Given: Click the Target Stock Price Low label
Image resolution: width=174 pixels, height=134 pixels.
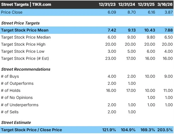Looking at the screenshot, I should pos(23,51).
